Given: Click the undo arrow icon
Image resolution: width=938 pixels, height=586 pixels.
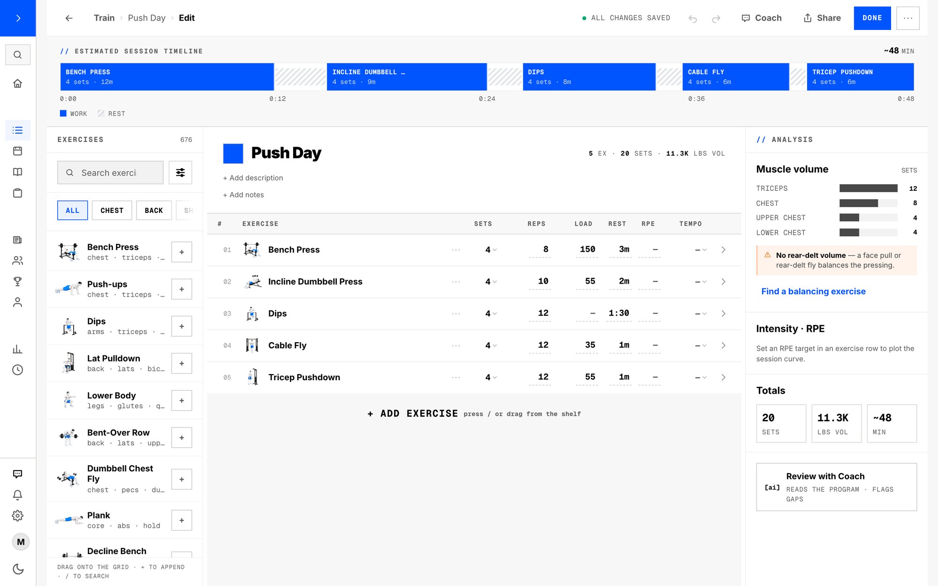Looking at the screenshot, I should tap(693, 18).
